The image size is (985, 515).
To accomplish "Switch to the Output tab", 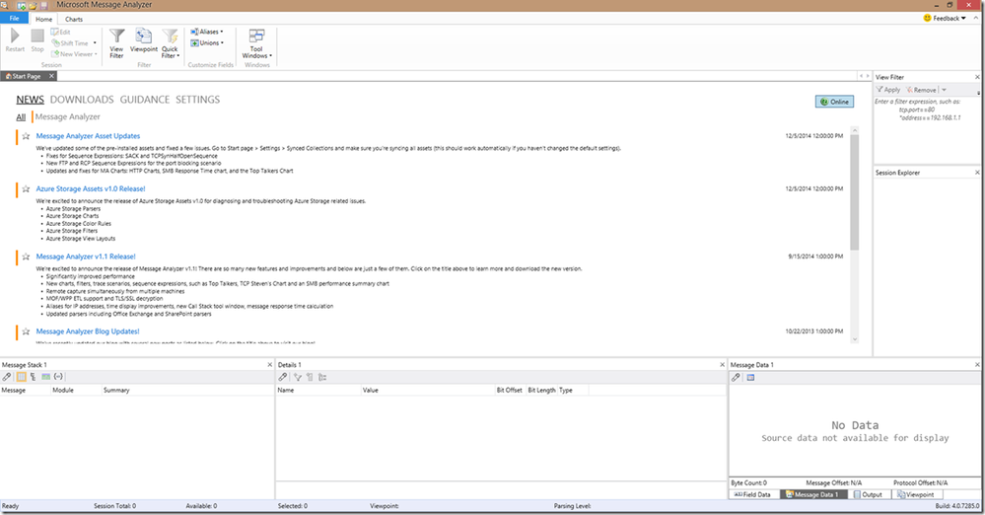I will [868, 495].
